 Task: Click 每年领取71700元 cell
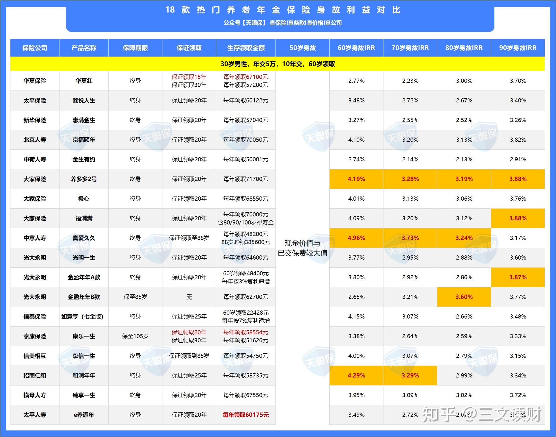coord(246,179)
